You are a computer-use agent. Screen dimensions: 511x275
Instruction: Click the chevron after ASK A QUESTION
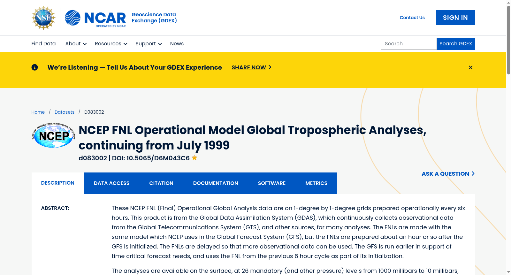coord(473,173)
